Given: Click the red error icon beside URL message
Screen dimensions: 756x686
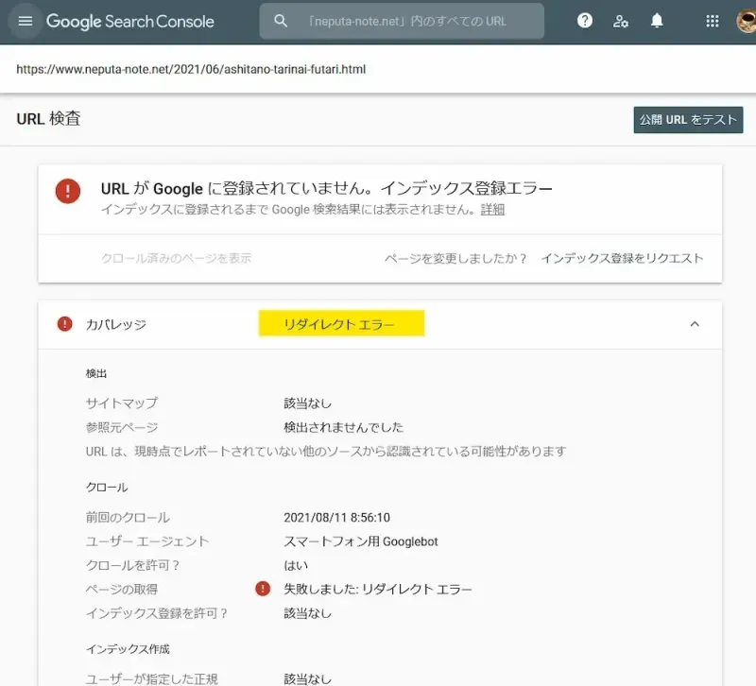Looking at the screenshot, I should coord(67,191).
